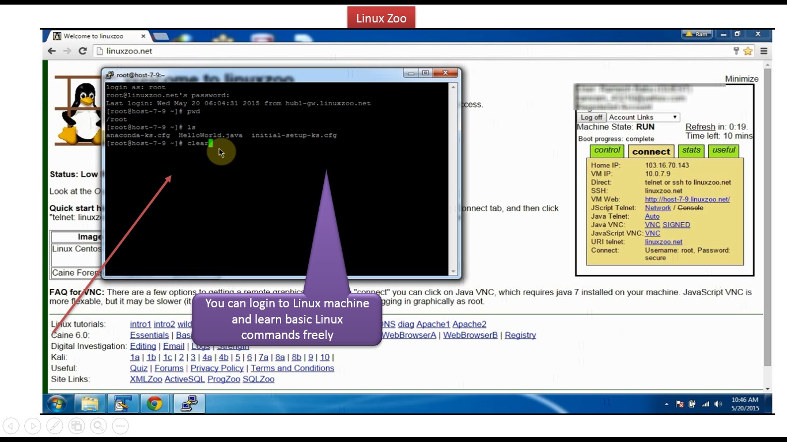Open the Apache2 tutorial link
Image resolution: width=787 pixels, height=442 pixels.
(x=470, y=324)
